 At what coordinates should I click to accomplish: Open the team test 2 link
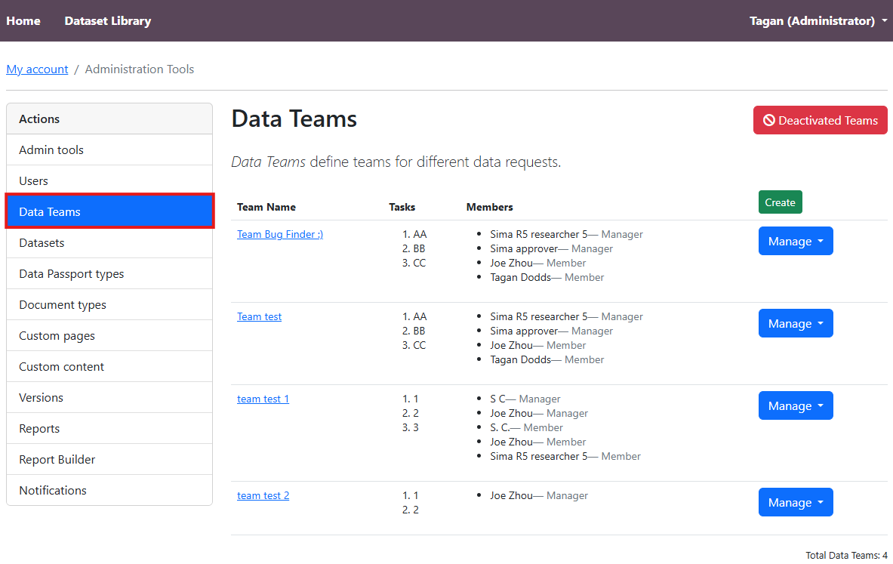(x=263, y=496)
